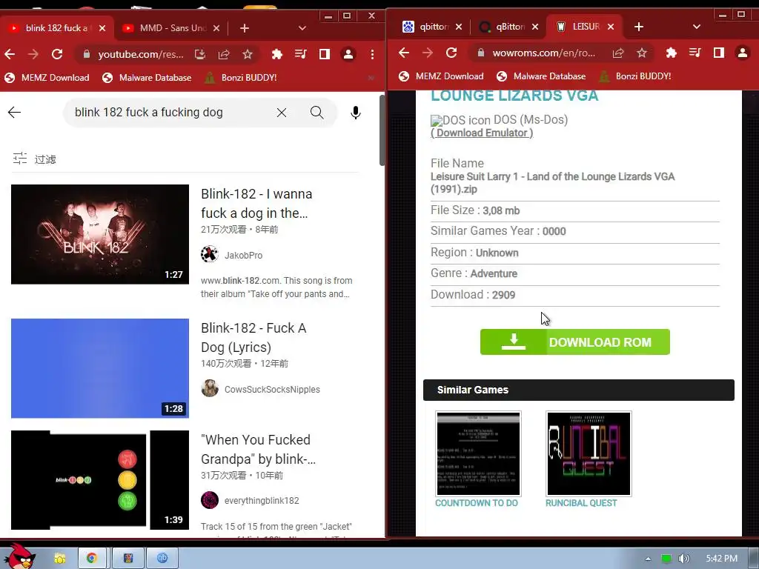Select the LEISUR wowroms tab
The image size is (759, 569).
click(583, 27)
